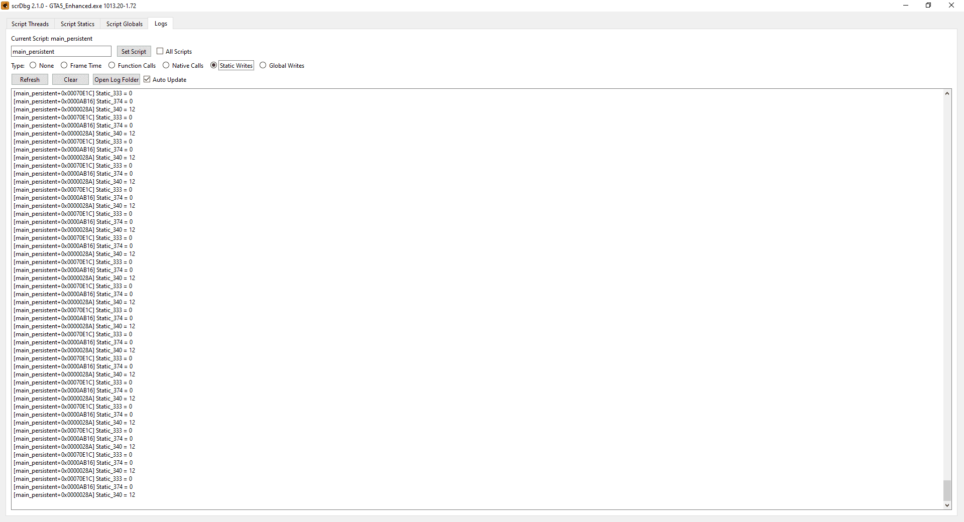Open the log folder
Image resolution: width=964 pixels, height=522 pixels.
tap(116, 79)
